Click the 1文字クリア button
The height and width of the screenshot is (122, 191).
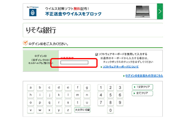(x=143, y=87)
